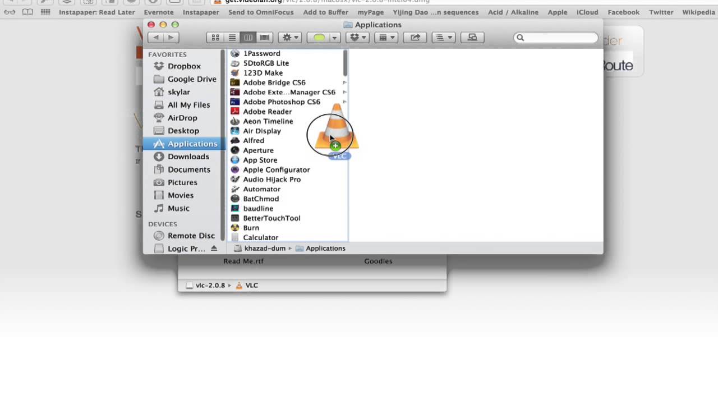Open the Wikipedia bookmark in browser
The image size is (718, 404).
[x=698, y=12]
